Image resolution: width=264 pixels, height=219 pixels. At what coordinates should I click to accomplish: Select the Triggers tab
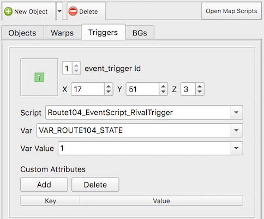[x=103, y=32]
